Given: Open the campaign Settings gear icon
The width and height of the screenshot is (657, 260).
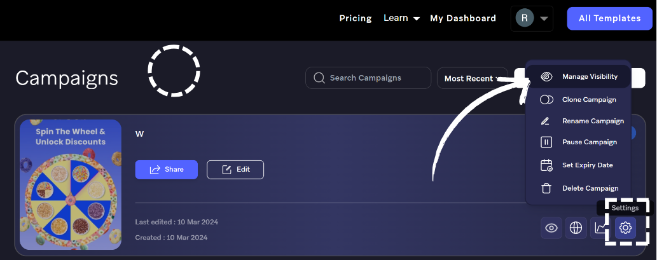Looking at the screenshot, I should point(626,228).
